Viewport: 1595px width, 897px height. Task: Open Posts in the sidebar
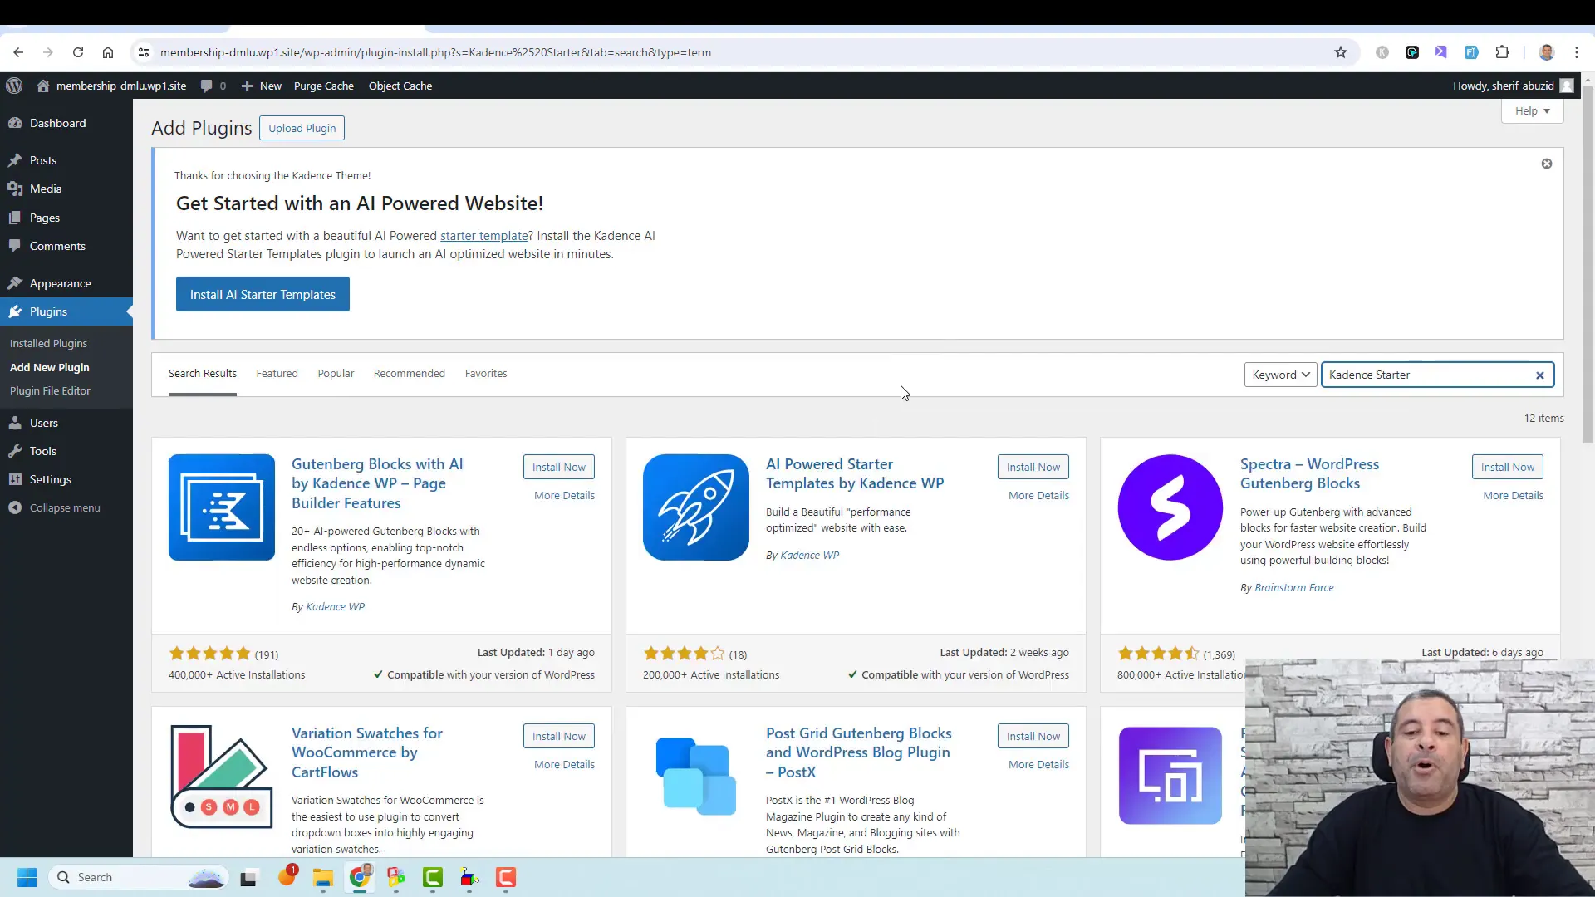[x=66, y=160]
